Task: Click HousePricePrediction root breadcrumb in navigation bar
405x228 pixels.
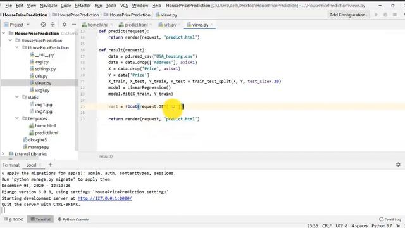Action: (x=25, y=15)
